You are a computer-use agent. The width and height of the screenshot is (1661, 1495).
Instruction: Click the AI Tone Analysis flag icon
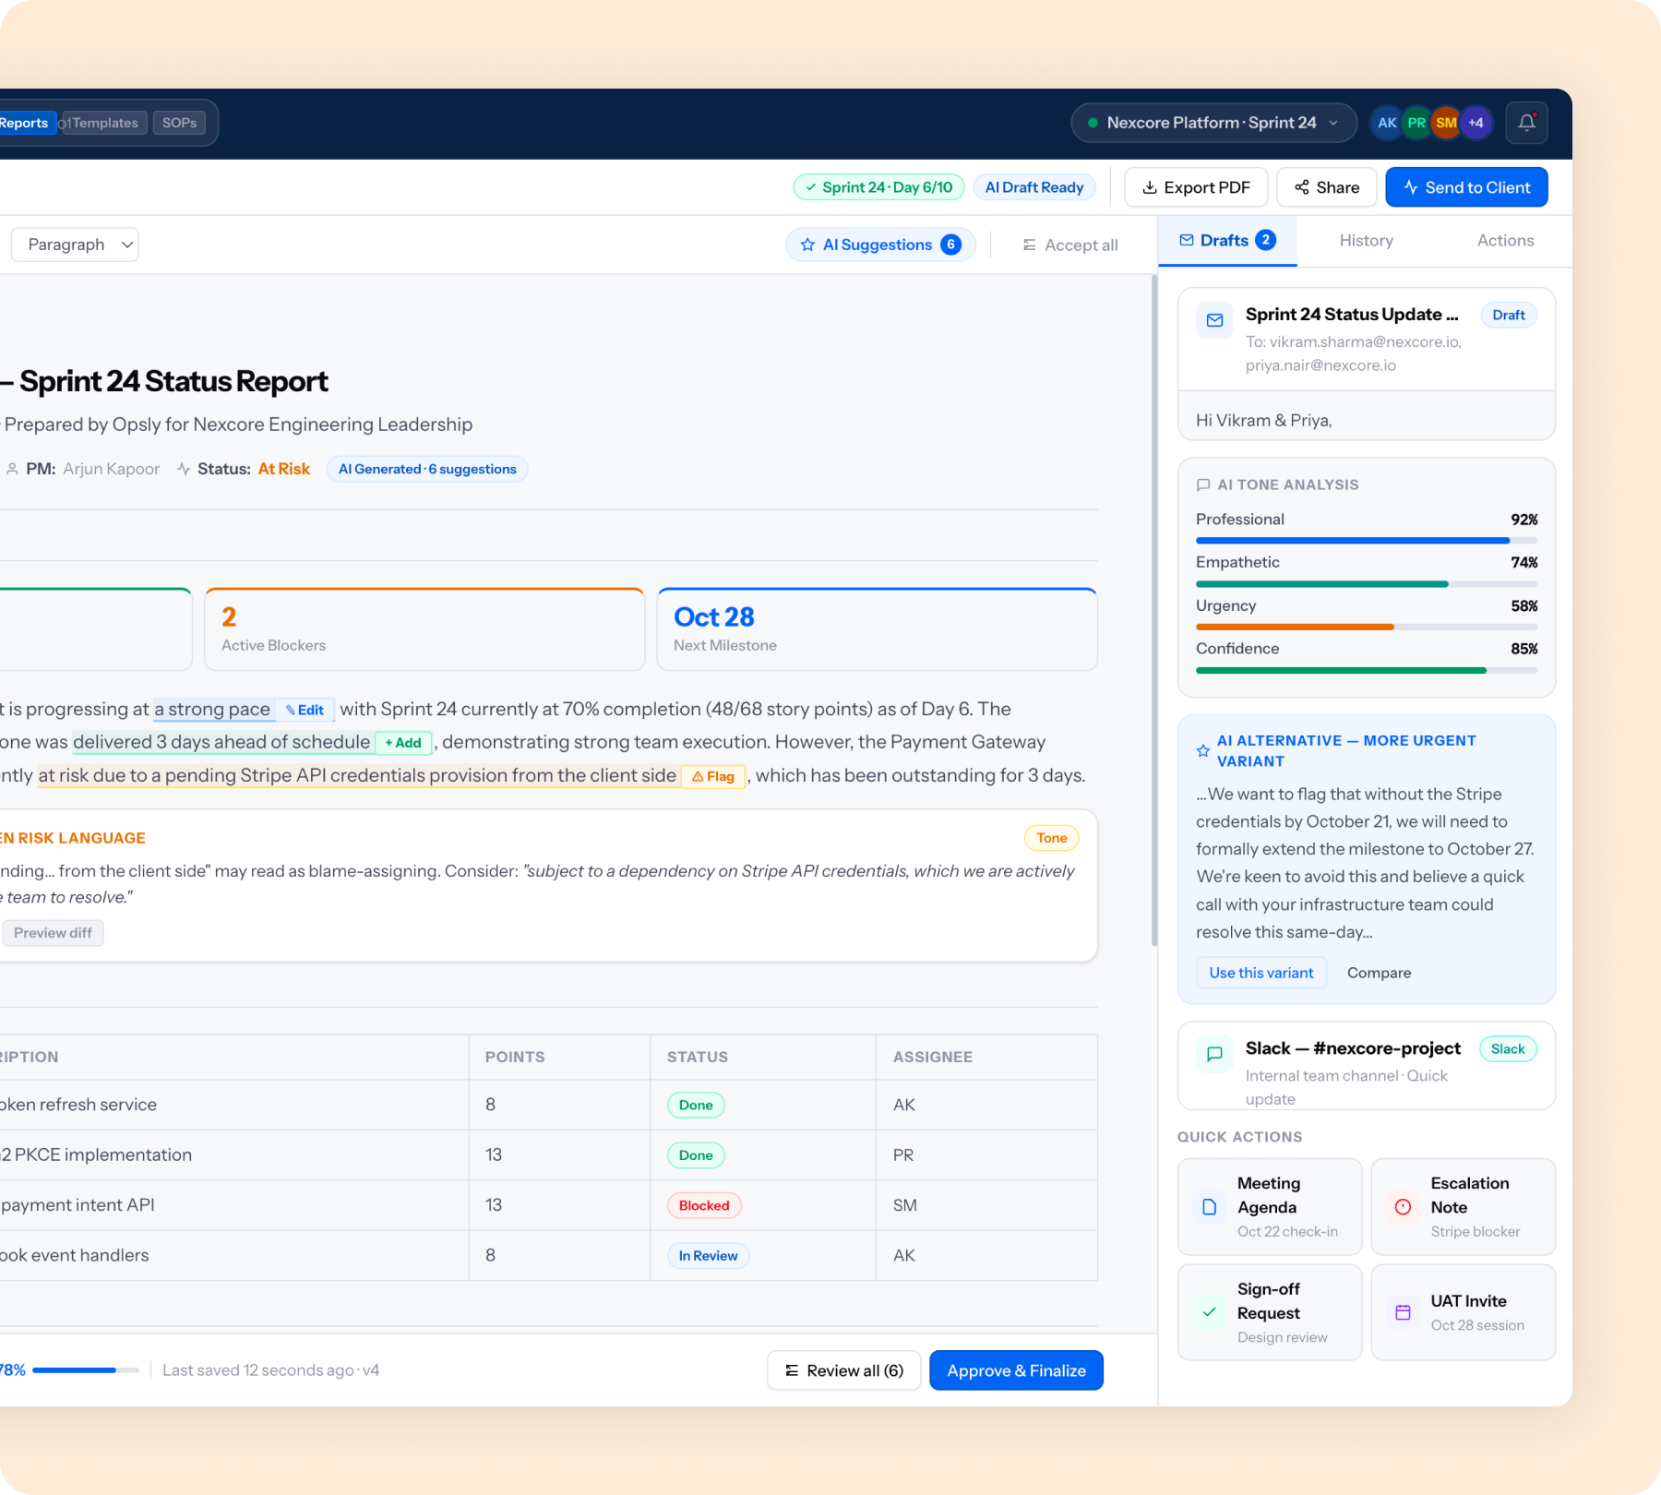[x=1202, y=484]
